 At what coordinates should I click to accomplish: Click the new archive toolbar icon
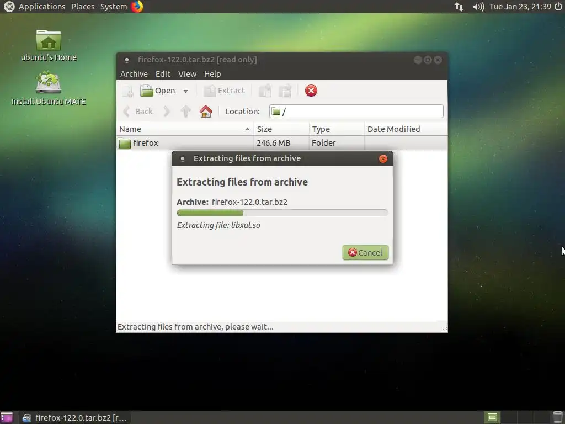[x=127, y=91]
